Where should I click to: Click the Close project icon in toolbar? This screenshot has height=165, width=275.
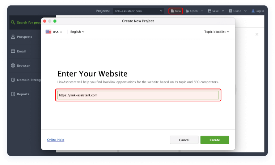pos(230,11)
